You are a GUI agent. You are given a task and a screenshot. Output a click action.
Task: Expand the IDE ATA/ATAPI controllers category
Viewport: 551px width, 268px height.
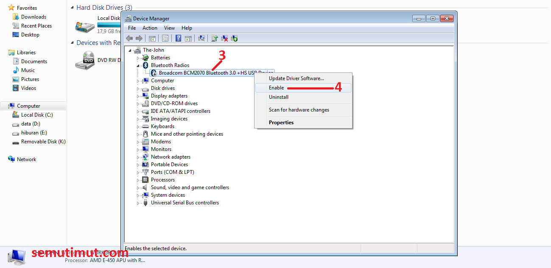pyautogui.click(x=138, y=111)
